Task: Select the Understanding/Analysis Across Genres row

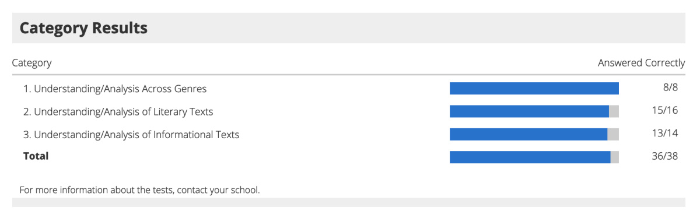Action: (x=348, y=89)
